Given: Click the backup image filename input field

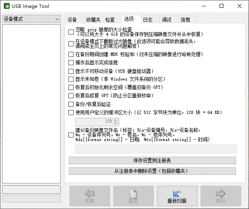Looking at the screenshot, I should click(156, 149).
